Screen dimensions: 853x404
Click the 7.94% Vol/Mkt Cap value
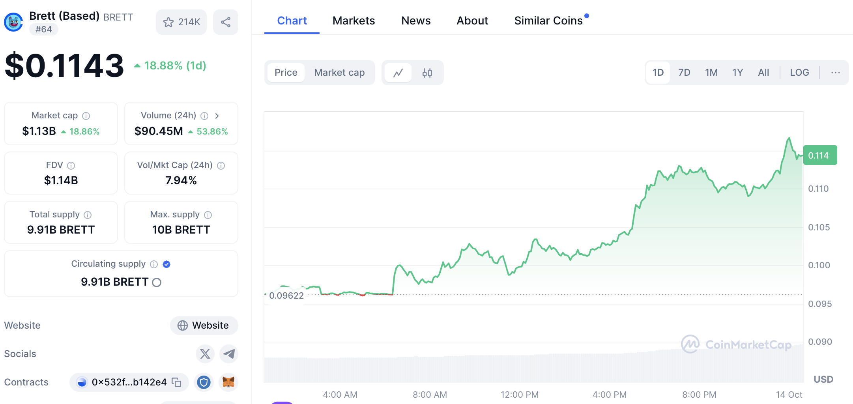tap(181, 180)
